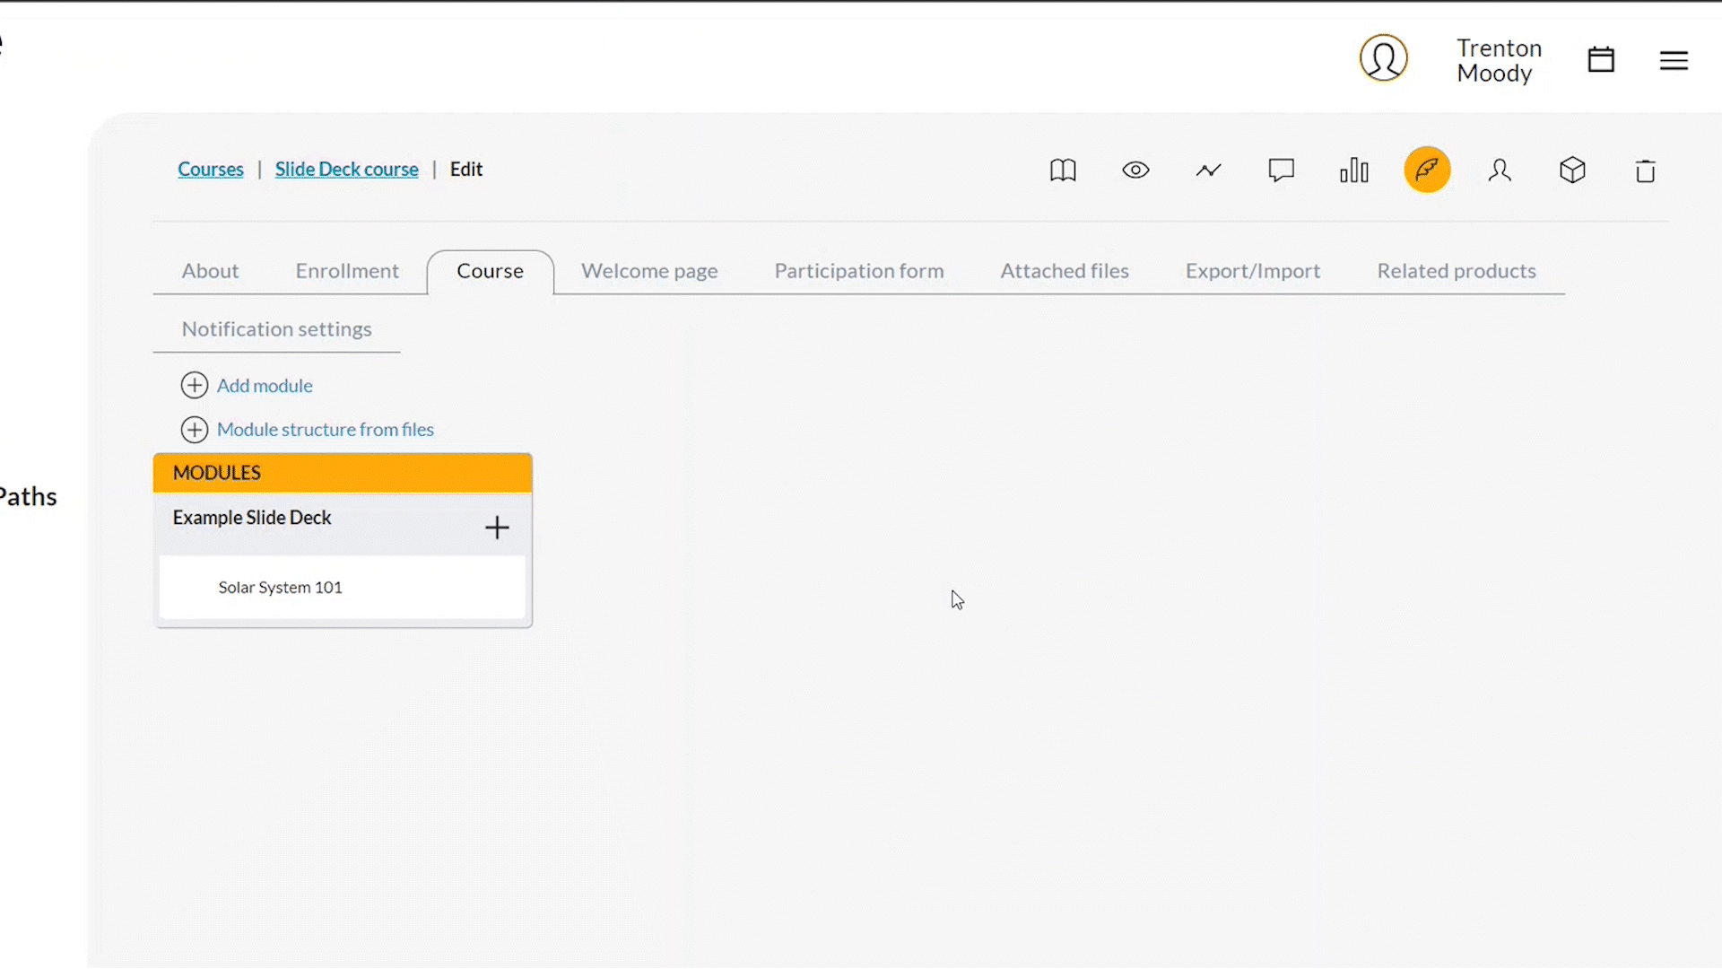
Task: Select the analytics bar chart icon
Action: 1354,170
